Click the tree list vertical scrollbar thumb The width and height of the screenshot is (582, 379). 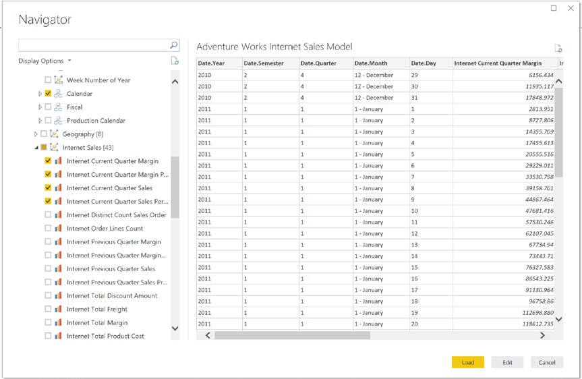(x=175, y=187)
